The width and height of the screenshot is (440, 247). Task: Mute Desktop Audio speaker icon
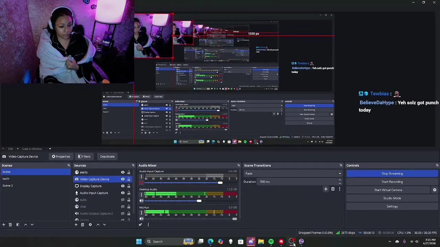(x=141, y=201)
